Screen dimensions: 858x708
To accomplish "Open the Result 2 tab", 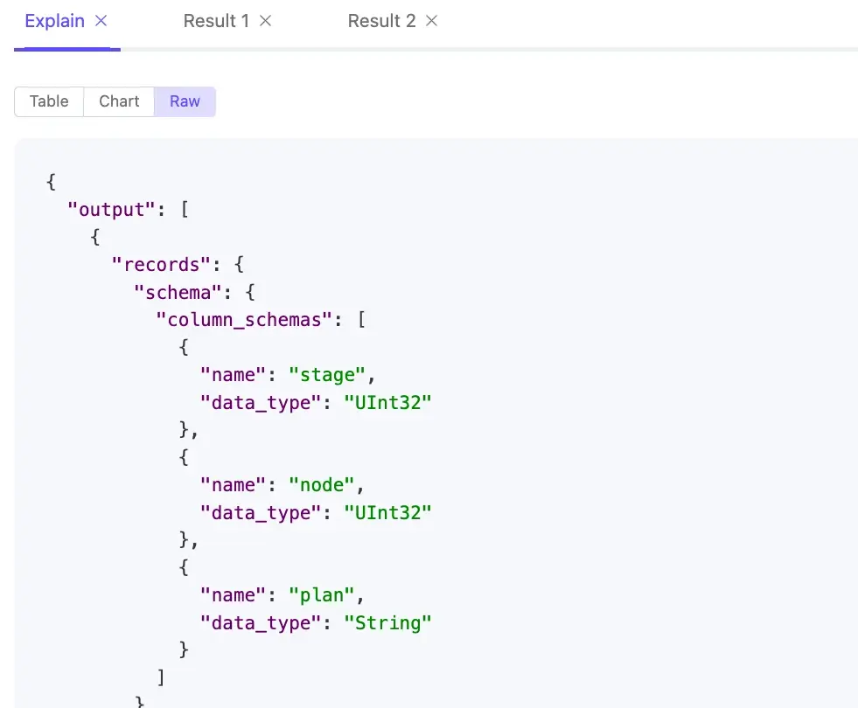I will coord(381,21).
